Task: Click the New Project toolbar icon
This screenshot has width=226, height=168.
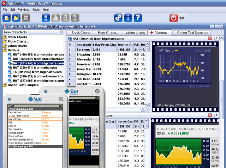Action: [6, 18]
